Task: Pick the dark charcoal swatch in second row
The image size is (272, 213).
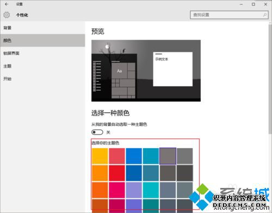Action: (x=185, y=173)
